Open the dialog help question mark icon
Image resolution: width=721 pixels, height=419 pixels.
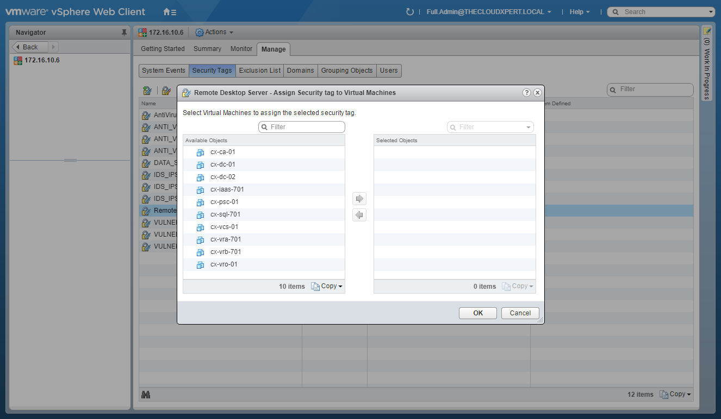click(526, 93)
